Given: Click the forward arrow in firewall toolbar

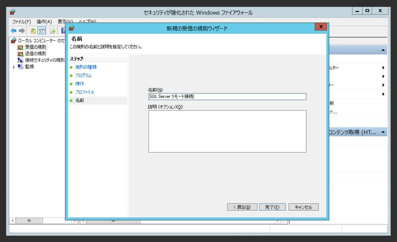Looking at the screenshot, I should pos(22,31).
